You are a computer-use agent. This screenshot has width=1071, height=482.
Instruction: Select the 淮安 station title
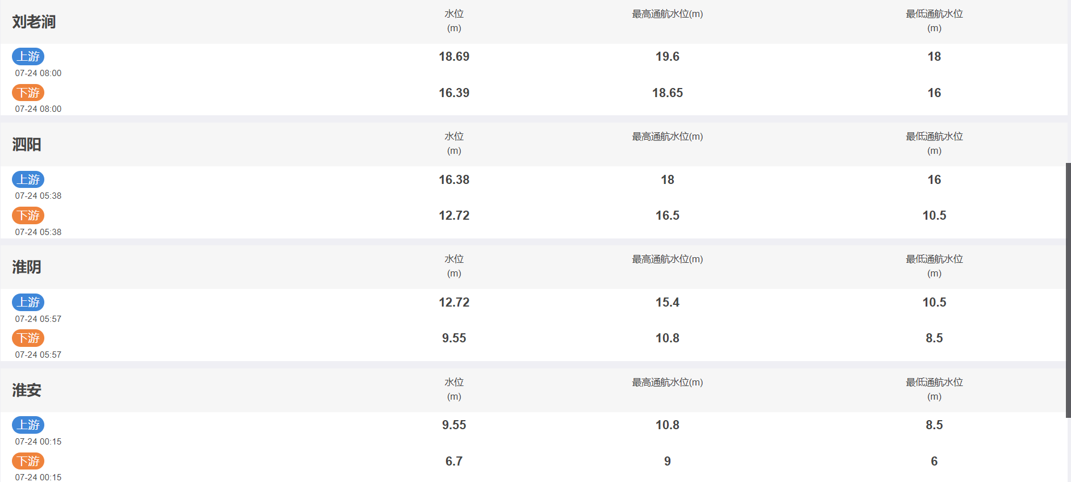point(27,391)
